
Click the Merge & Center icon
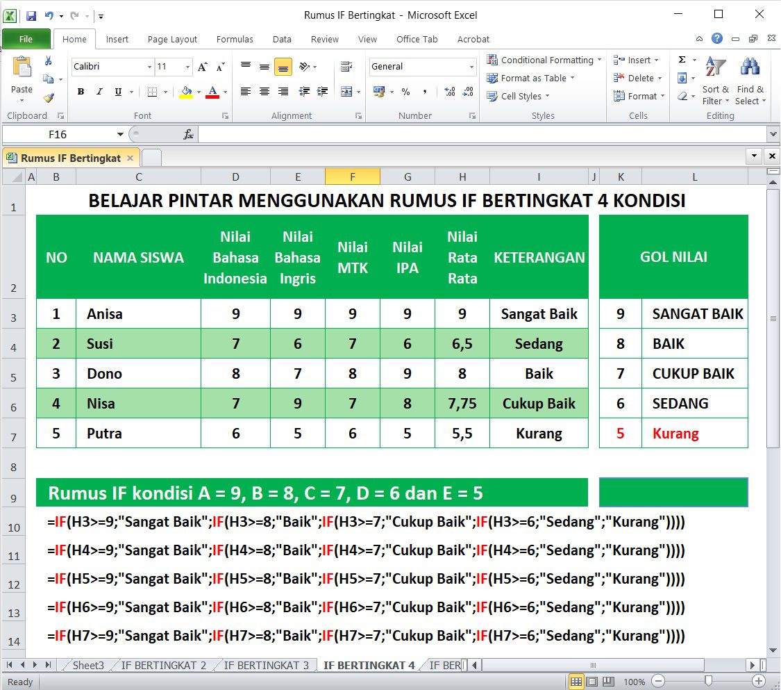point(346,91)
